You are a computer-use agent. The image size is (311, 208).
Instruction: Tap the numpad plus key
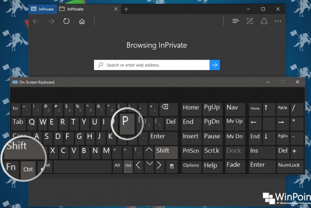click(297, 153)
